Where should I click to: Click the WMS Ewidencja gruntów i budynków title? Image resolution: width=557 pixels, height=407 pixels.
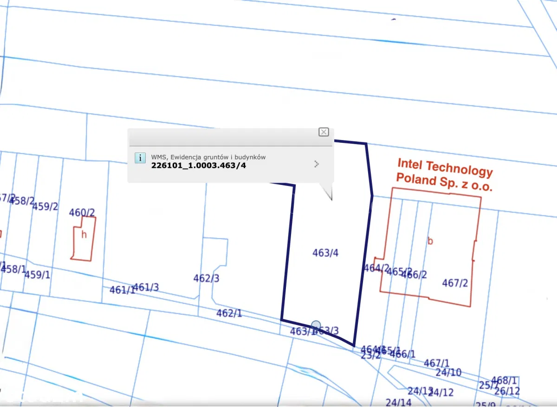(x=208, y=157)
